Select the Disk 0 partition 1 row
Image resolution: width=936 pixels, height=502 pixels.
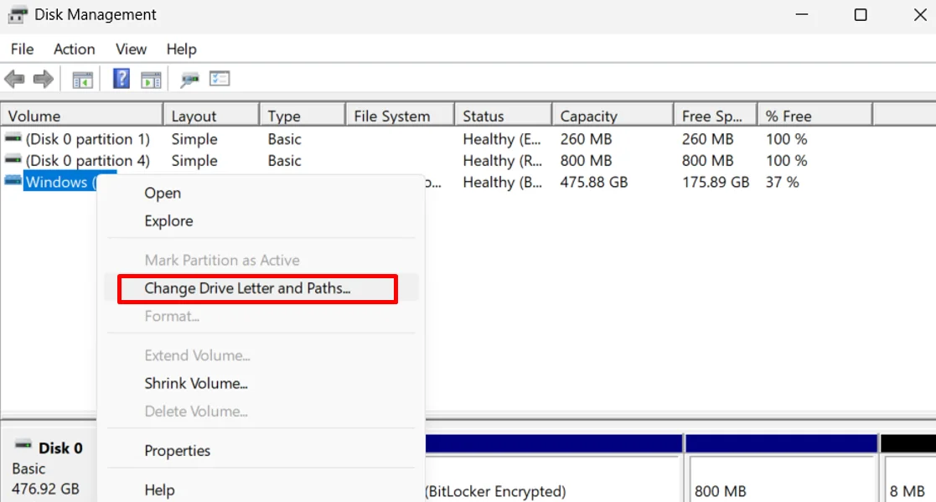[x=81, y=138]
